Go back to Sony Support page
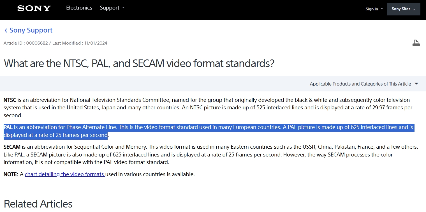Image resolution: width=426 pixels, height=212 pixels. (x=31, y=30)
